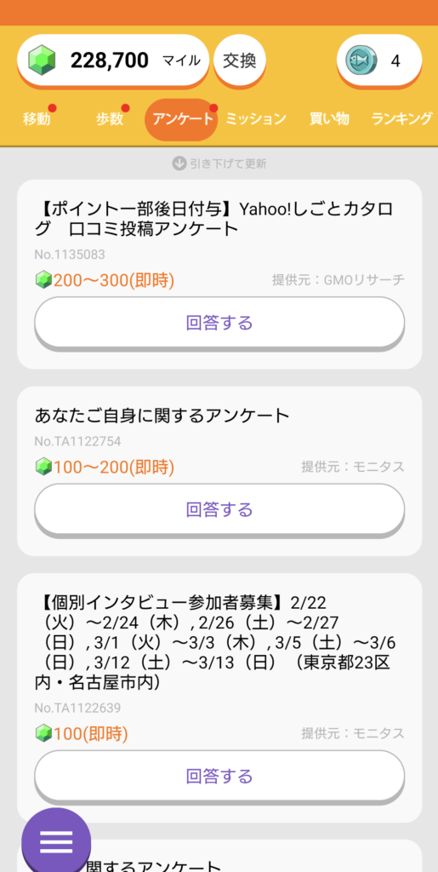Tap gem icon beside 100～200(即時)
The height and width of the screenshot is (872, 438).
pos(43,468)
